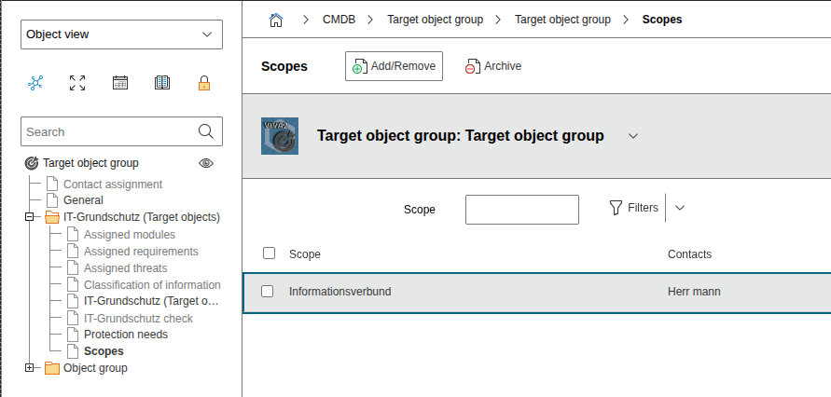The image size is (831, 397).
Task: Open the calendar icon in the sidebar
Action: pyautogui.click(x=120, y=83)
